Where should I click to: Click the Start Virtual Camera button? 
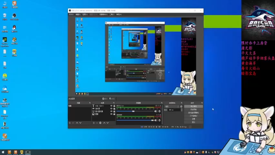pos(194,113)
